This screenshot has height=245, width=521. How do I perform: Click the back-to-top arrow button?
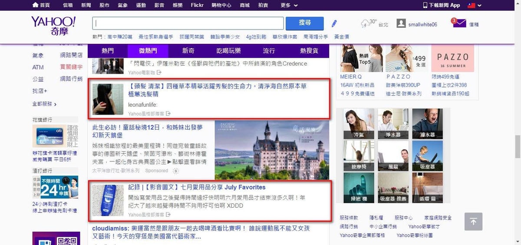click(473, 222)
